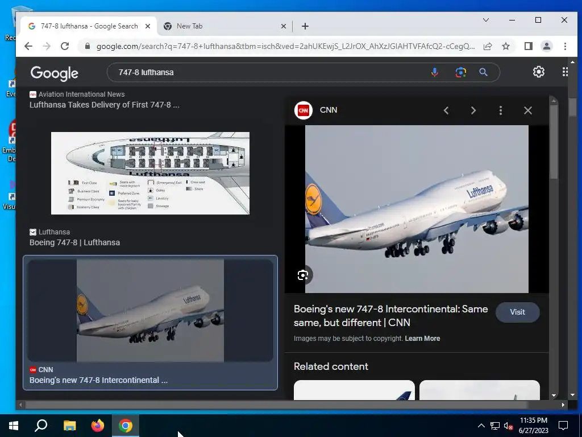The width and height of the screenshot is (582, 437).
Task: Open the Google apps grid
Action: (564, 72)
